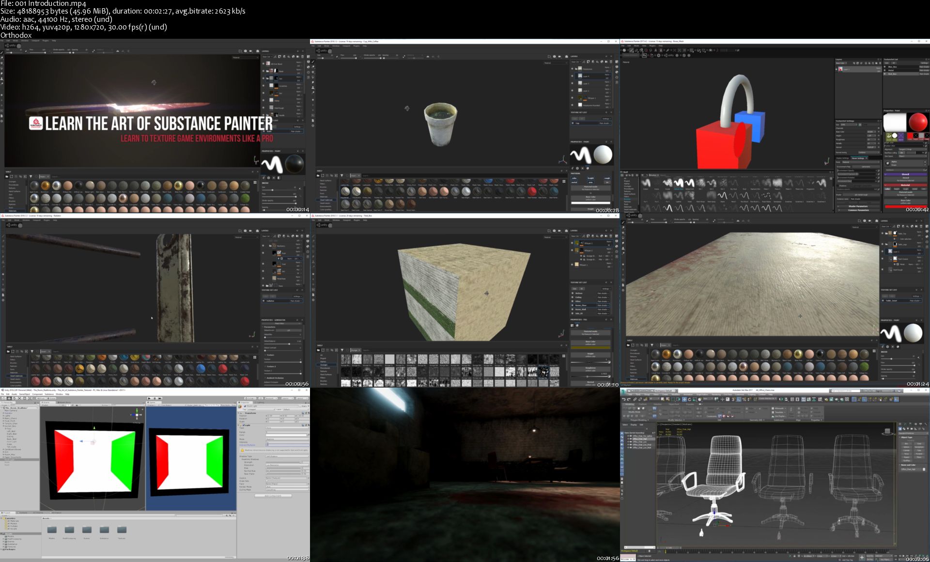Toggle Static checkbox in Unity Inspector

300,406
